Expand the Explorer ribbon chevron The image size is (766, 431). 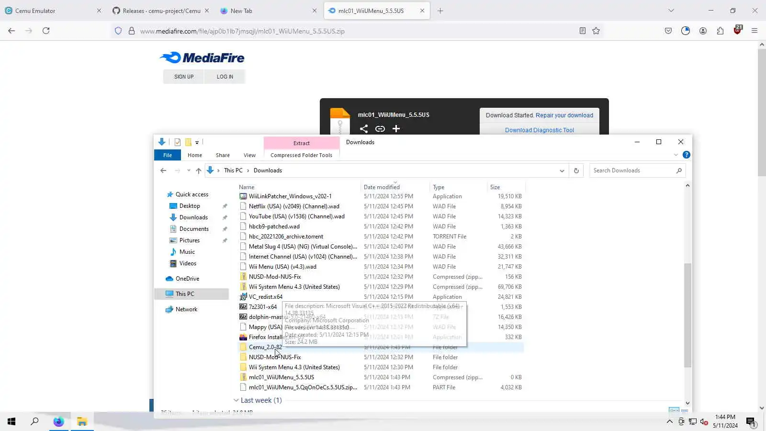click(676, 155)
